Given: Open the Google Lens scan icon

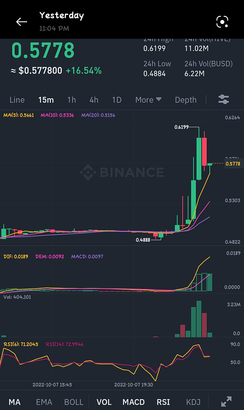Looking at the screenshot, I should point(222,22).
